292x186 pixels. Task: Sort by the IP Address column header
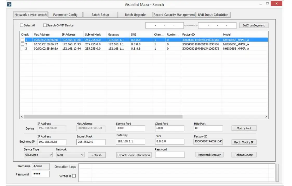(69, 35)
